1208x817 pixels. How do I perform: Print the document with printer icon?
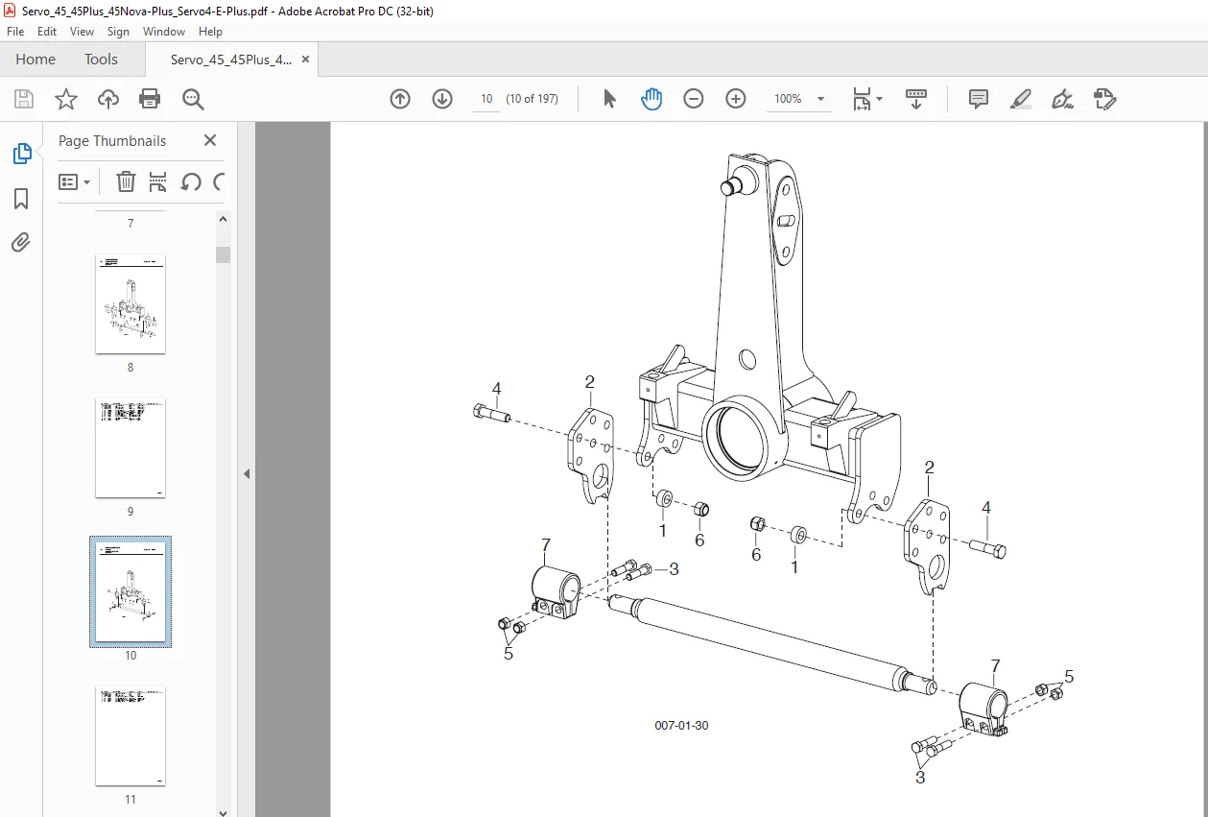coord(150,99)
